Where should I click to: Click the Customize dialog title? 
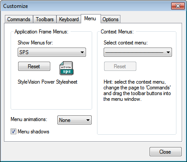(15, 6)
